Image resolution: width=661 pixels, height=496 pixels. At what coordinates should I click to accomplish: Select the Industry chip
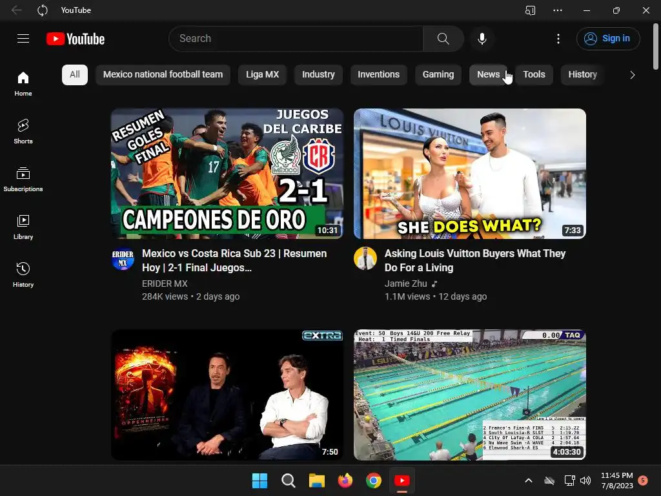tap(318, 75)
